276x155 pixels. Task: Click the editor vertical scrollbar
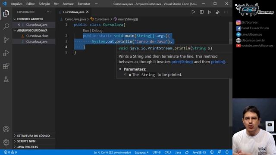coord(231,74)
